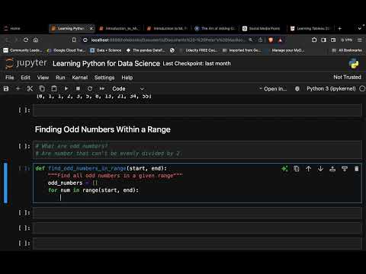This screenshot has height=274, width=366.
Task: Open The pandas DataF... bookmark
Action: tap(146, 50)
